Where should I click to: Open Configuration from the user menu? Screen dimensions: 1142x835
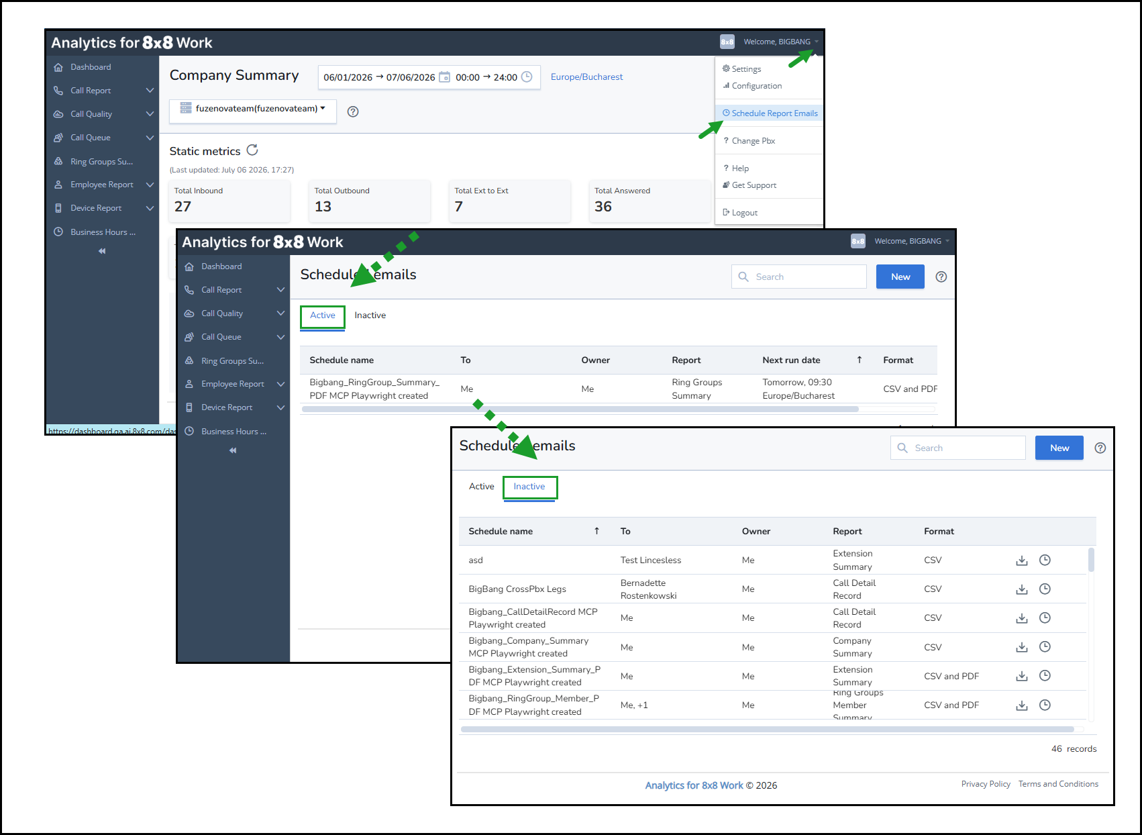tap(752, 86)
